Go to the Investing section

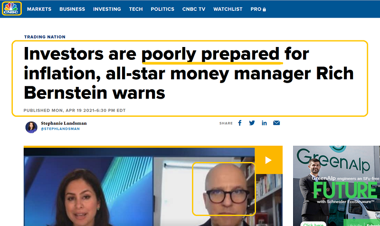pyautogui.click(x=107, y=9)
